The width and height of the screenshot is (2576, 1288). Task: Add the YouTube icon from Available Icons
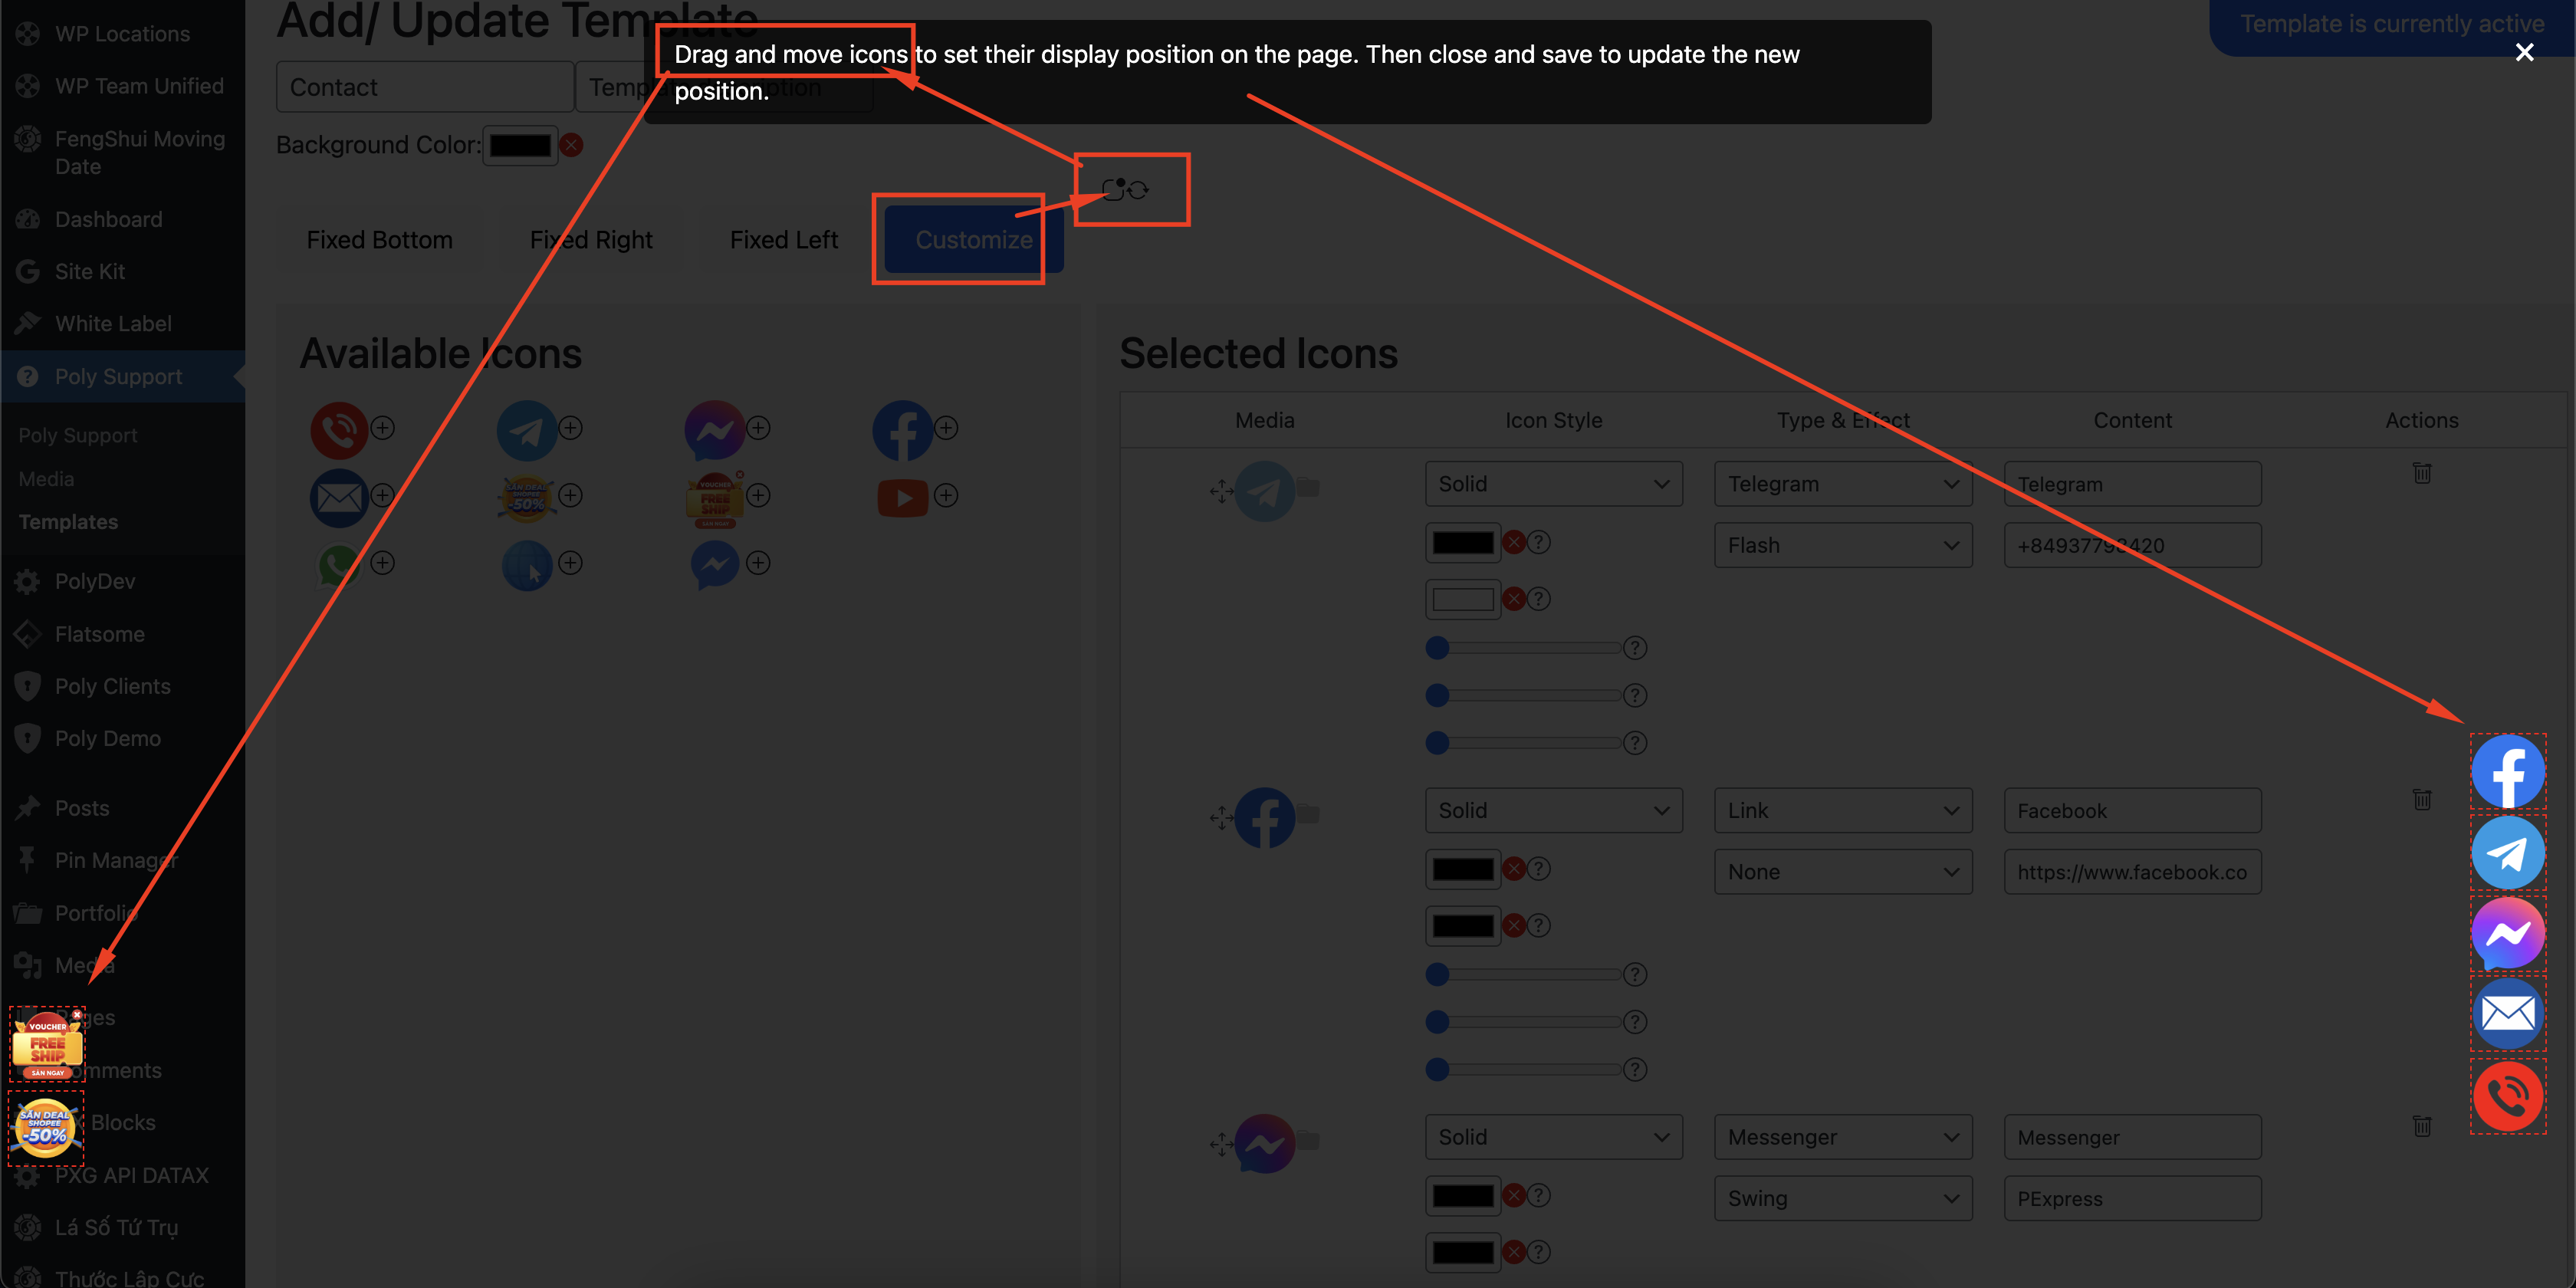[x=946, y=496]
